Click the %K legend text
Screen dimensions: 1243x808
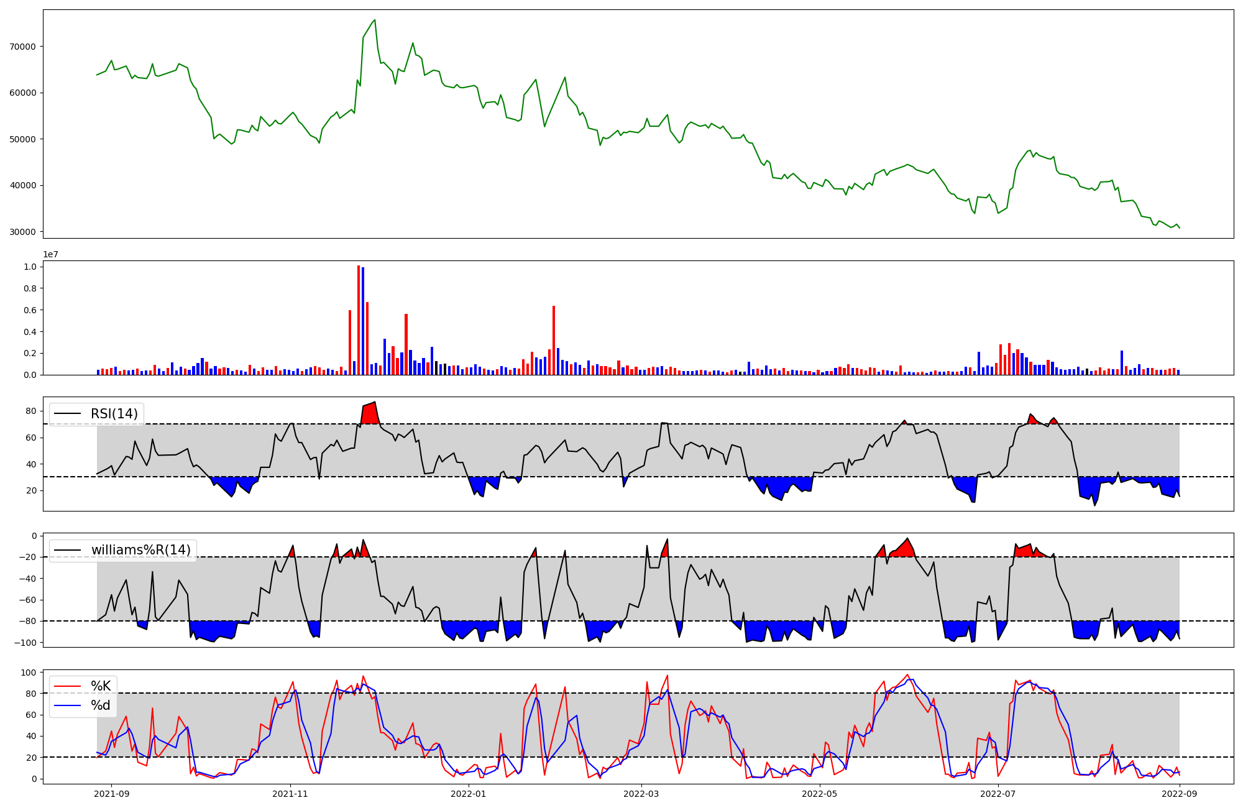[x=101, y=686]
